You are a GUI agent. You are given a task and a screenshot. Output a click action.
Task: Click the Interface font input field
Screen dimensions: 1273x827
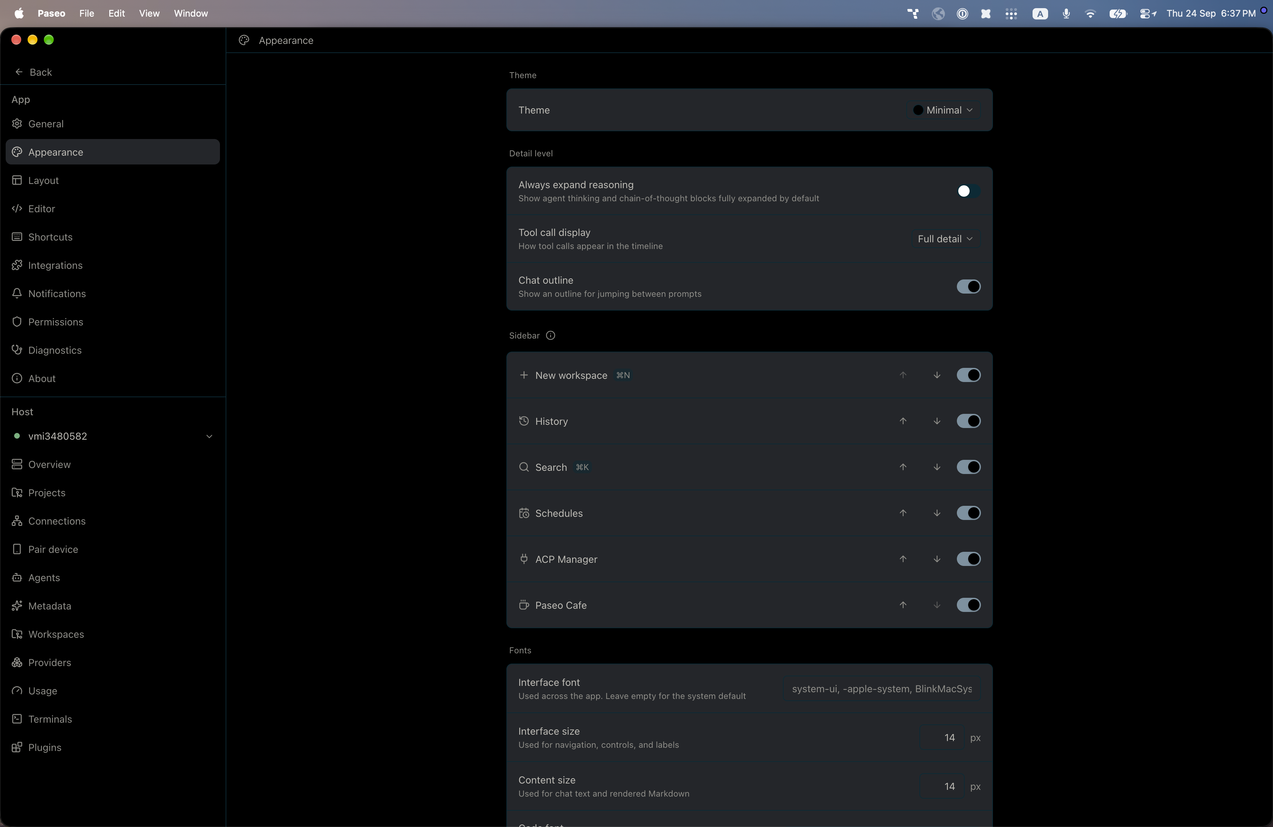[x=882, y=688]
